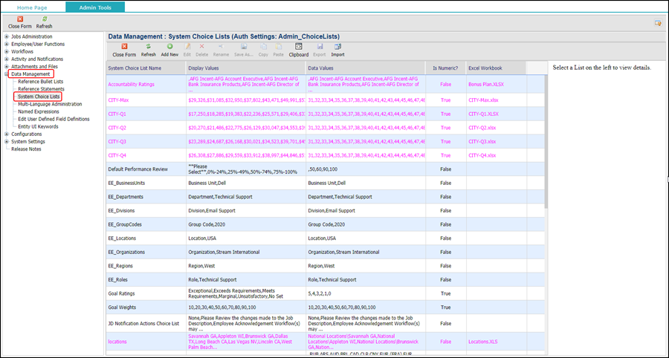Viewport: 669px width, 358px height.
Task: Click Refresh icon in the top toolbar
Action: [45, 19]
